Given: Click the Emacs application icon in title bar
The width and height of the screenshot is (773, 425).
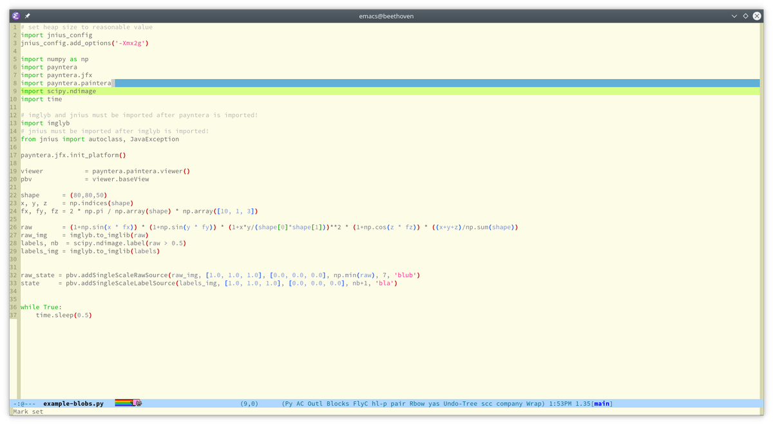Looking at the screenshot, I should click(x=16, y=16).
